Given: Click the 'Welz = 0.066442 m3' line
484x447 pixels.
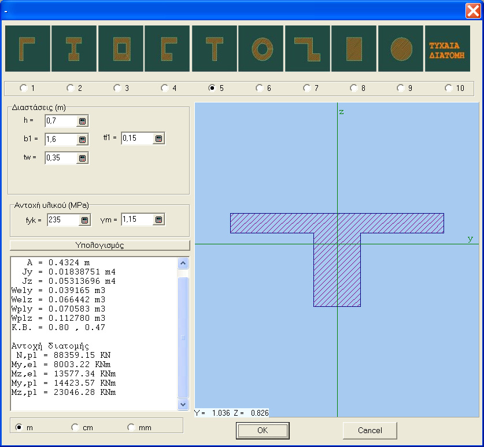Looking at the screenshot, I should [x=58, y=300].
